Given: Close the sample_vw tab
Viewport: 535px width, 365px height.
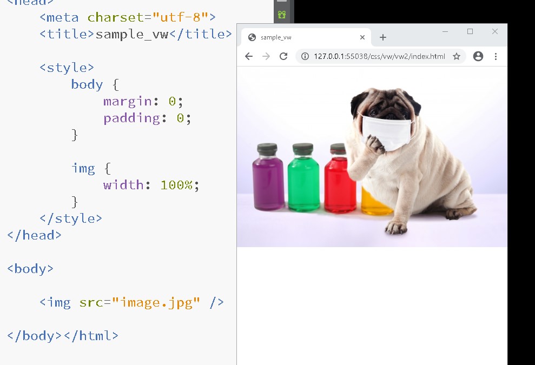Looking at the screenshot, I should (x=362, y=37).
